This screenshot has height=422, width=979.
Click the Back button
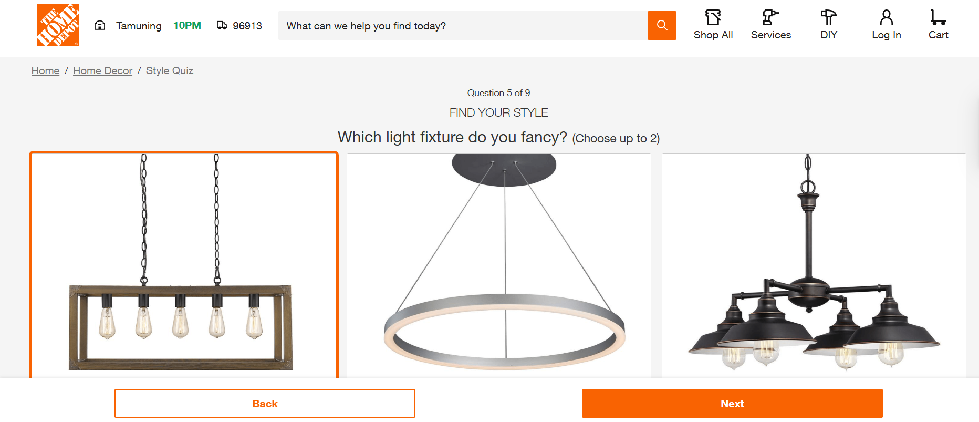coord(265,404)
